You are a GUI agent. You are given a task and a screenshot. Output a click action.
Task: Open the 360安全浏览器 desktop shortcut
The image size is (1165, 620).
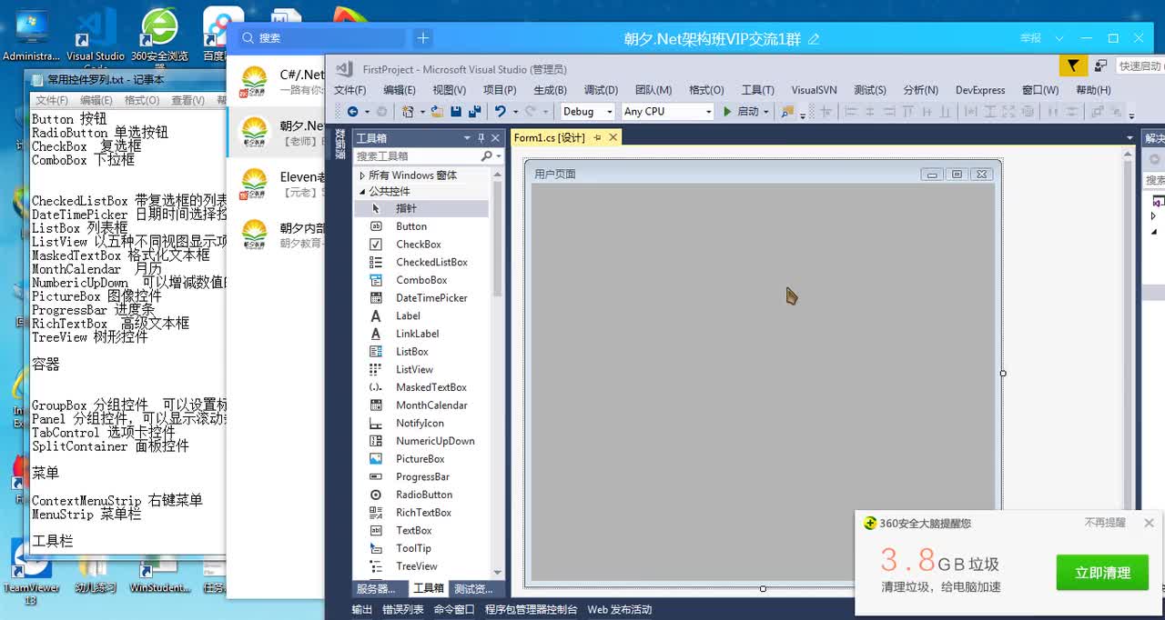point(159,36)
